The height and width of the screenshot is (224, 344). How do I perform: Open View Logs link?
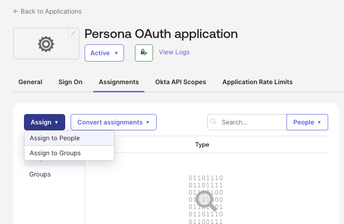[174, 52]
